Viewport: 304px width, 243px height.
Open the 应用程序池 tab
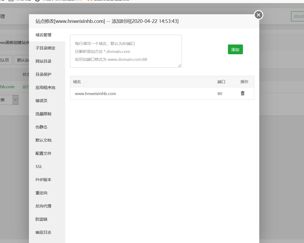[47, 87]
